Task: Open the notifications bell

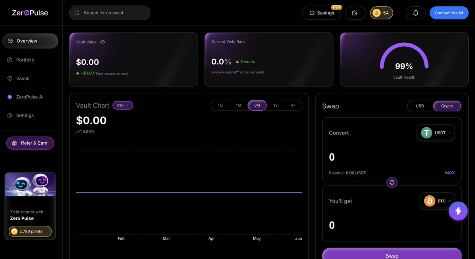Action: click(x=415, y=13)
